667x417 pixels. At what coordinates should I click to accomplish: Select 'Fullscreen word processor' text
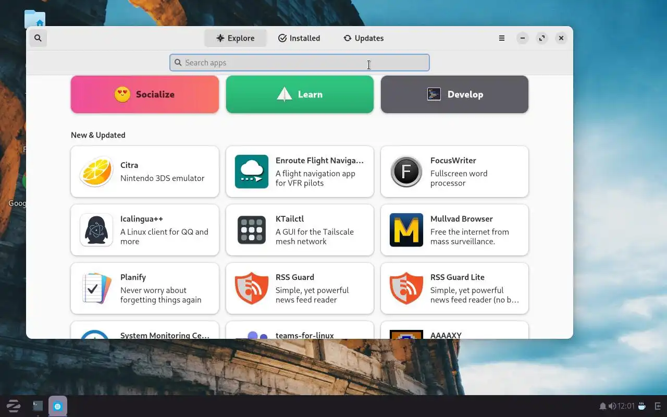pos(459,178)
